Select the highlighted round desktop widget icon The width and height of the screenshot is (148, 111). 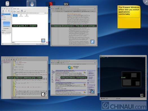(31, 4)
